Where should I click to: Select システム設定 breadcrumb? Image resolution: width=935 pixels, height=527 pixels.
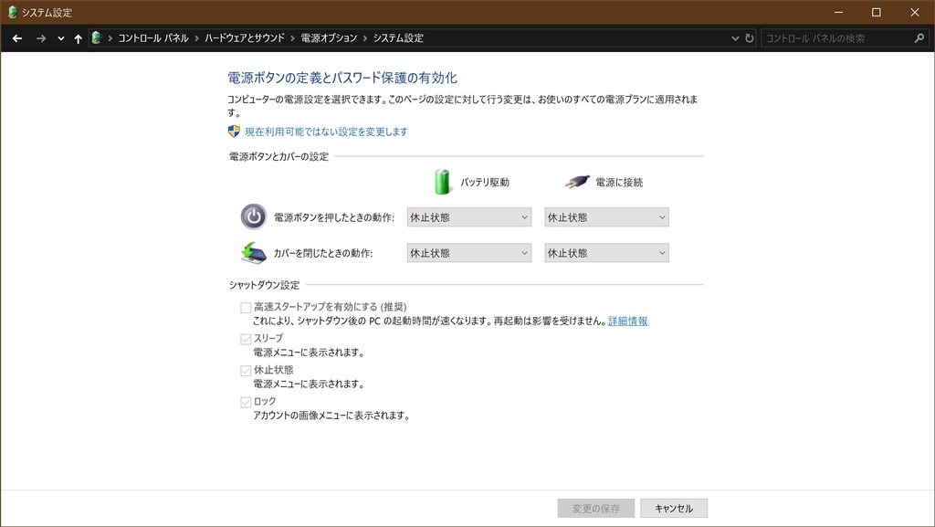click(x=398, y=38)
